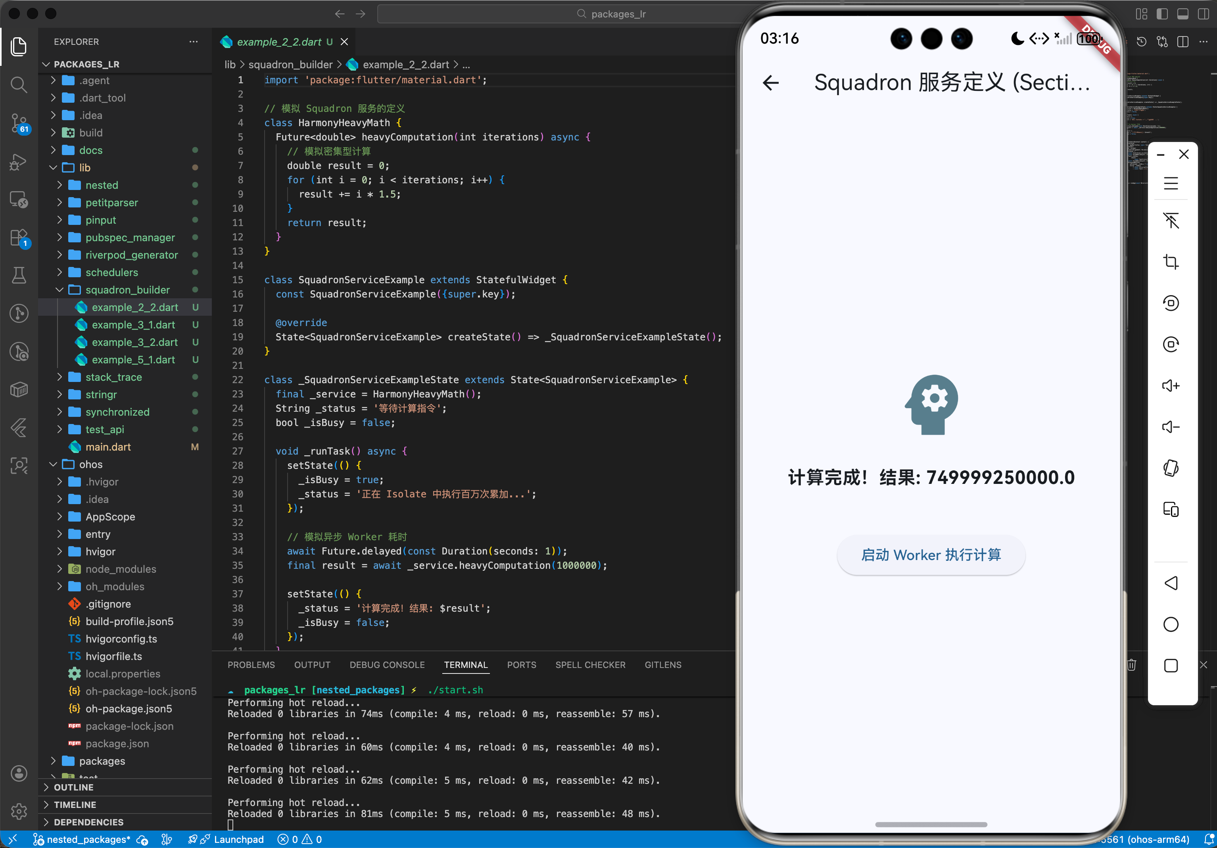Click errors and warnings count in status bar
Image resolution: width=1217 pixels, height=848 pixels.
click(300, 840)
